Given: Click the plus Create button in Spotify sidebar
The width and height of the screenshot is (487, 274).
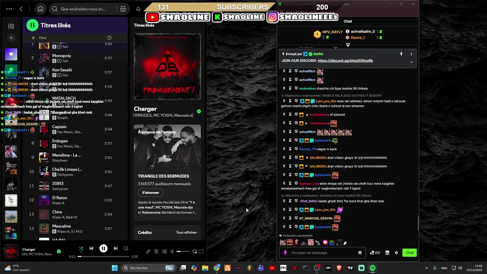Looking at the screenshot, I should [11, 38].
